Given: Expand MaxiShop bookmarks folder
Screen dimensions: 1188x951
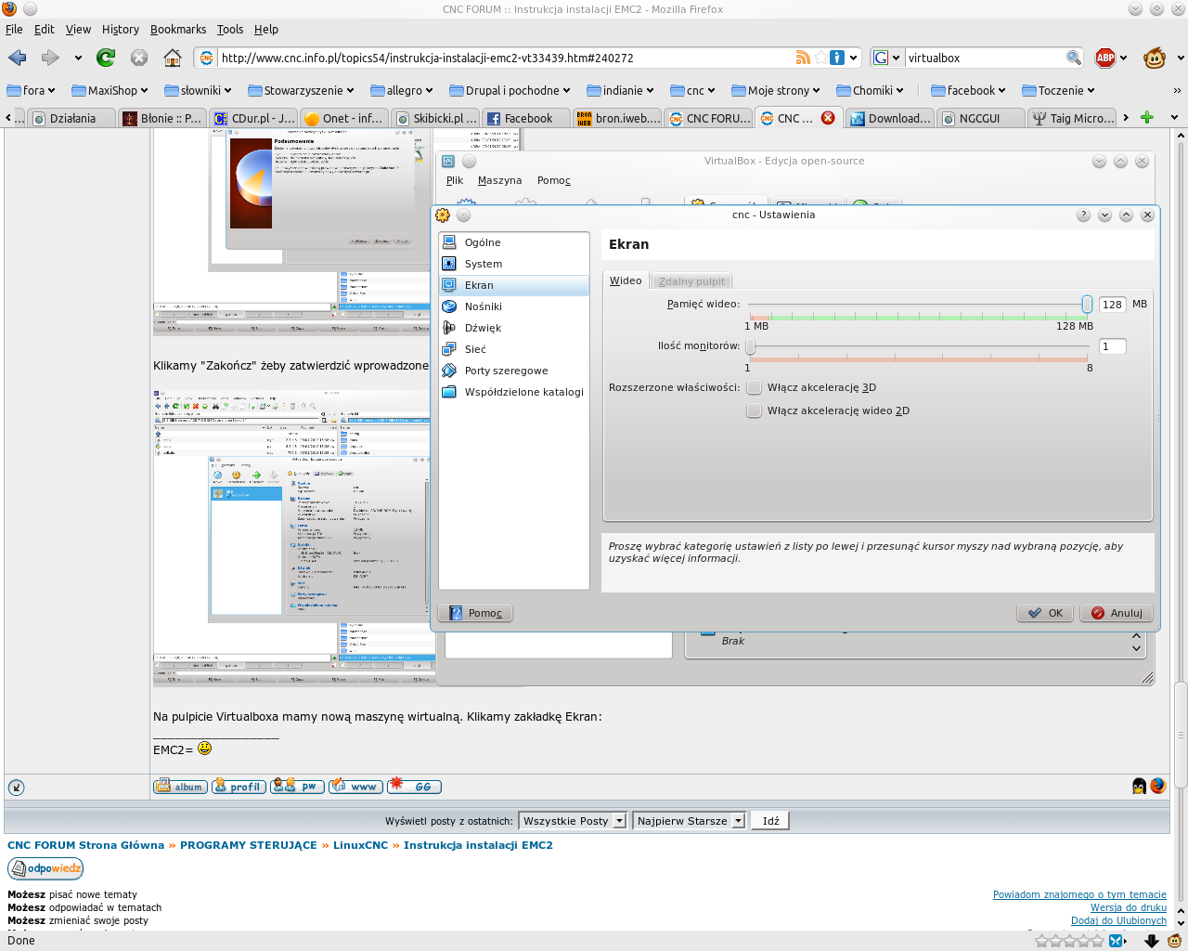Looking at the screenshot, I should coord(110,90).
